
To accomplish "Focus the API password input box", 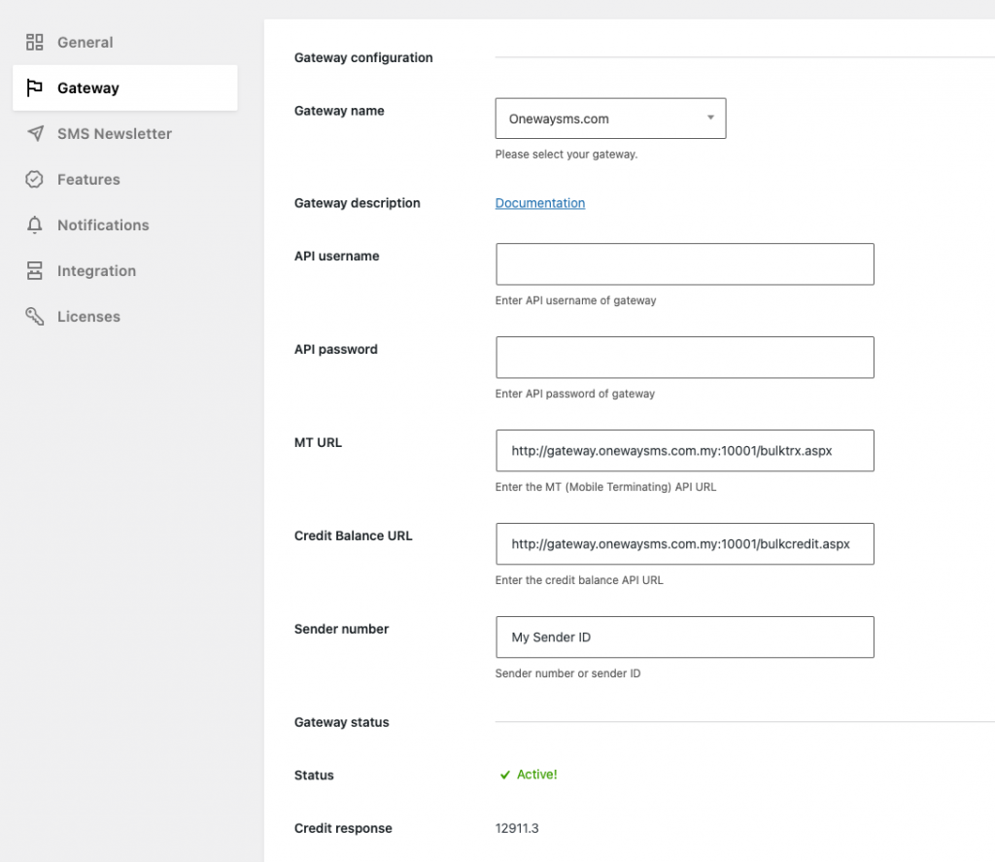I will pyautogui.click(x=684, y=357).
